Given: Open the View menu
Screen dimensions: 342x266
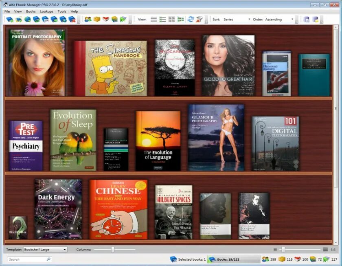Looking at the screenshot, I should coord(18,11).
